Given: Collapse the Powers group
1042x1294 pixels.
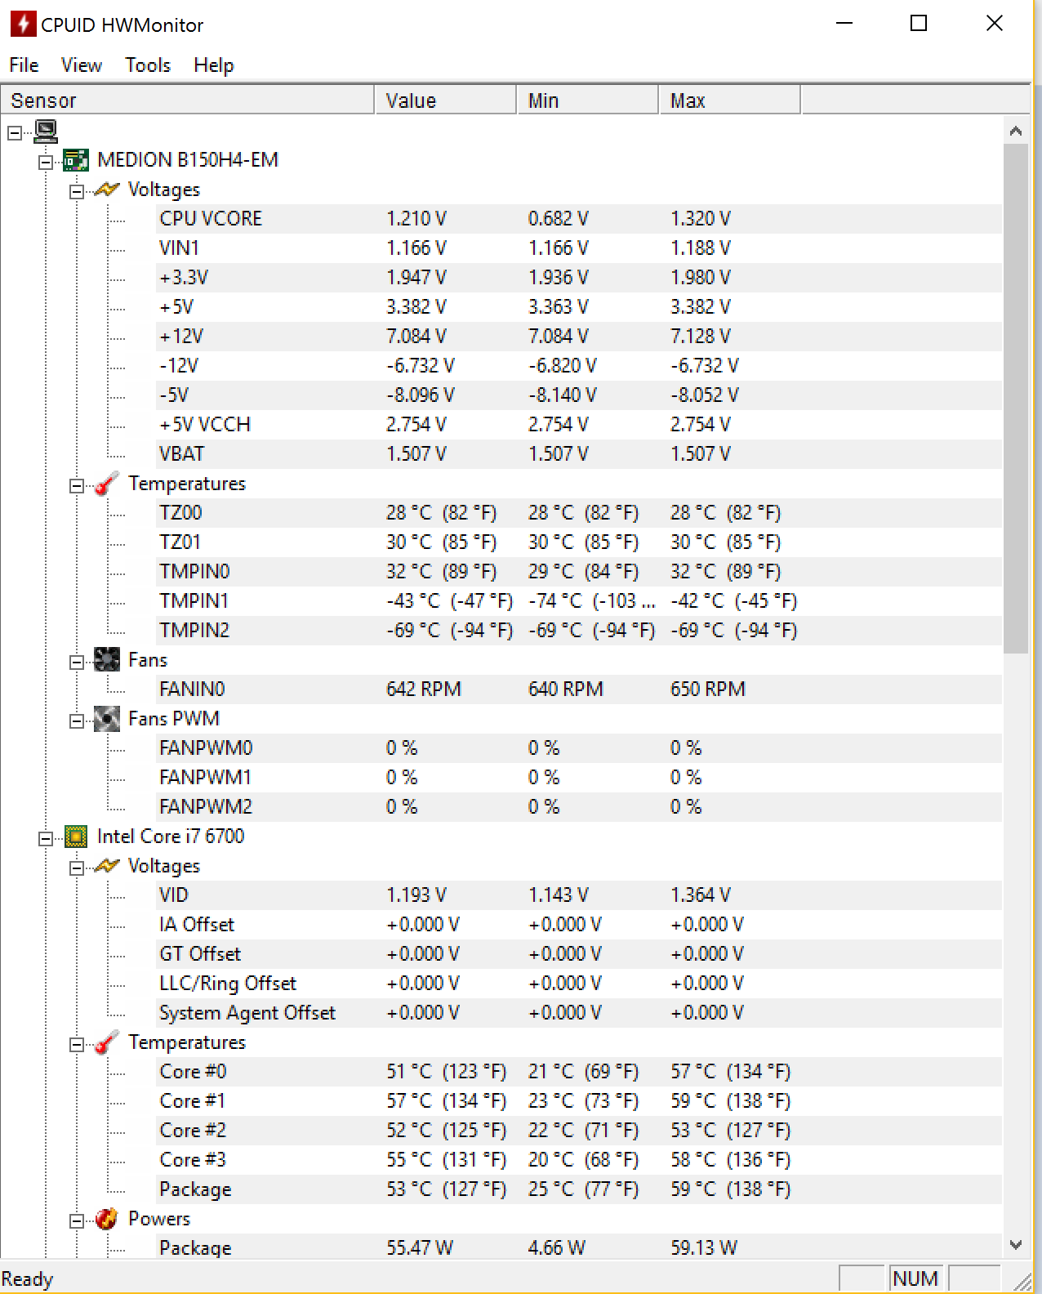Looking at the screenshot, I should point(77,1221).
